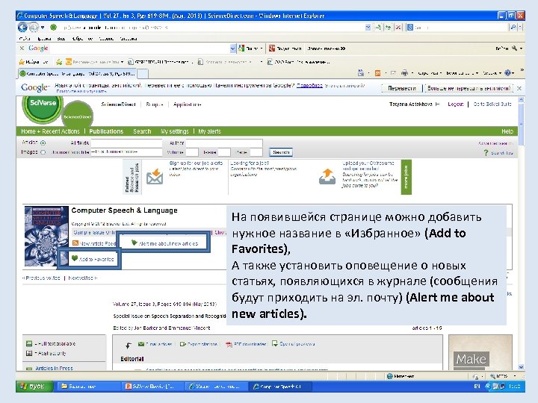Open Home + Recent Actions
This screenshot has width=538, height=403.
50,131
